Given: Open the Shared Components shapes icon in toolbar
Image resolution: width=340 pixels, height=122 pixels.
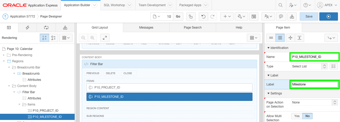Looking at the screenshot, I should tap(292, 16).
